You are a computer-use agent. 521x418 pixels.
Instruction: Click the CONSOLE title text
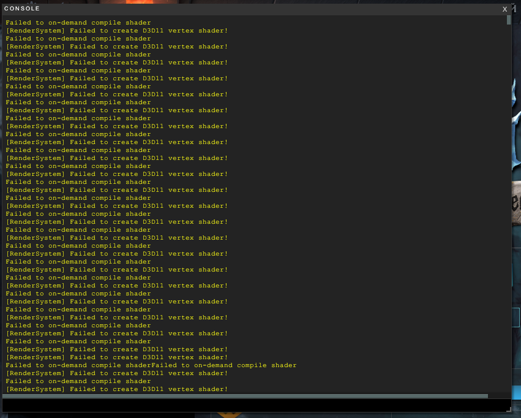22,9
